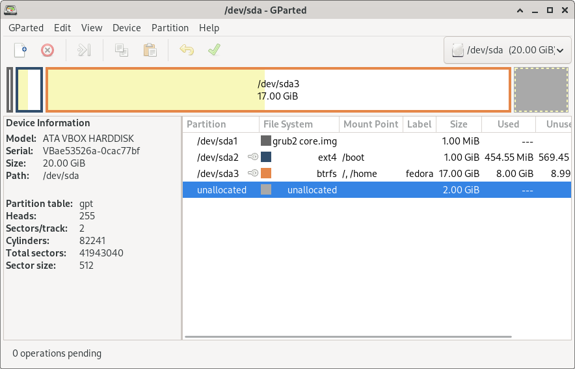Viewport: 575px width, 369px height.
Task: Click the gray unallocated block in disk map
Action: (x=541, y=90)
